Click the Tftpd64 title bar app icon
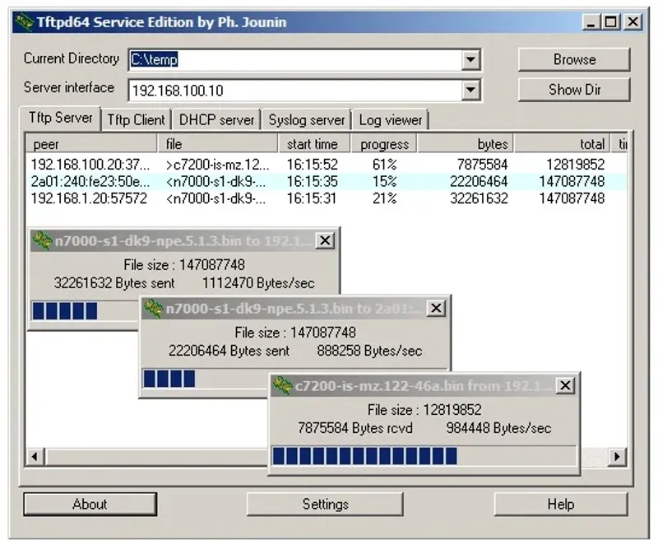This screenshot has width=658, height=545. (23, 22)
